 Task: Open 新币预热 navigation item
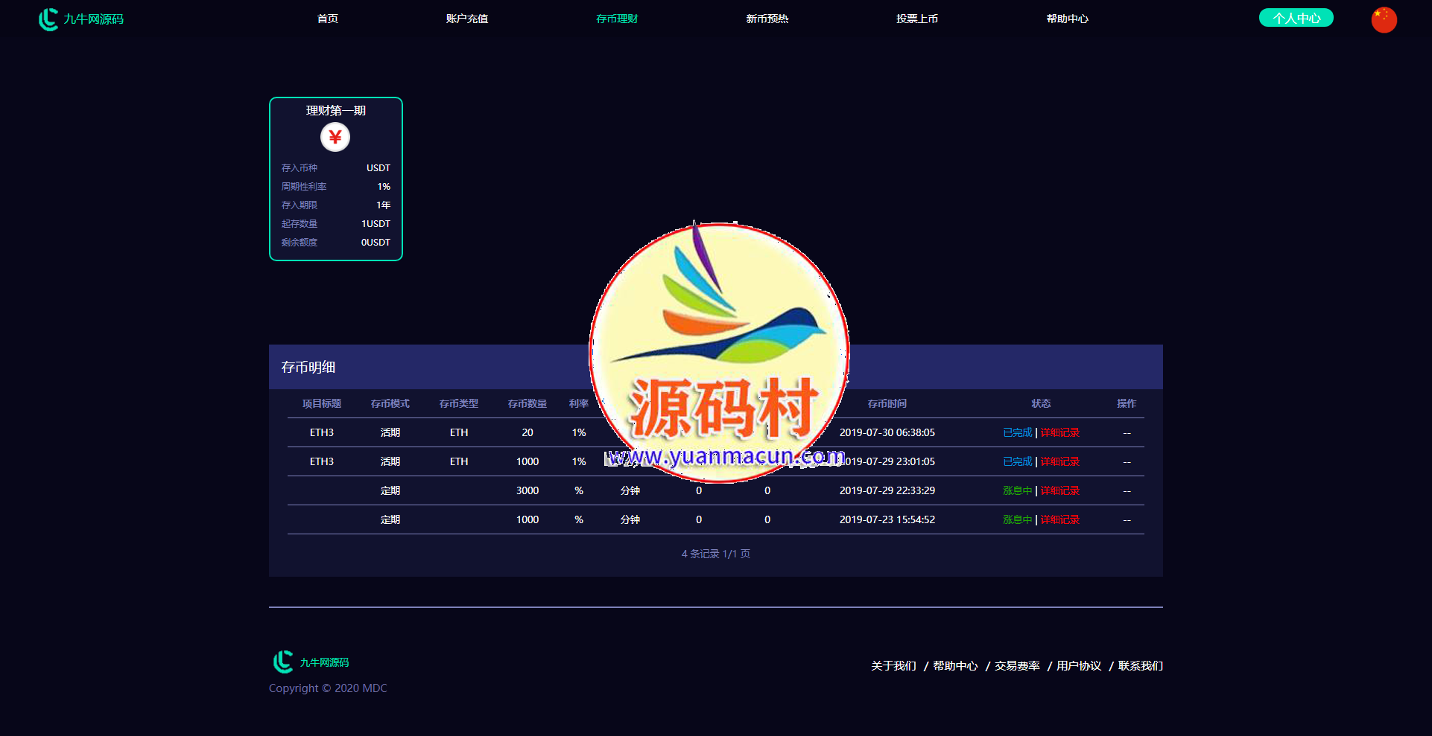[x=767, y=19]
